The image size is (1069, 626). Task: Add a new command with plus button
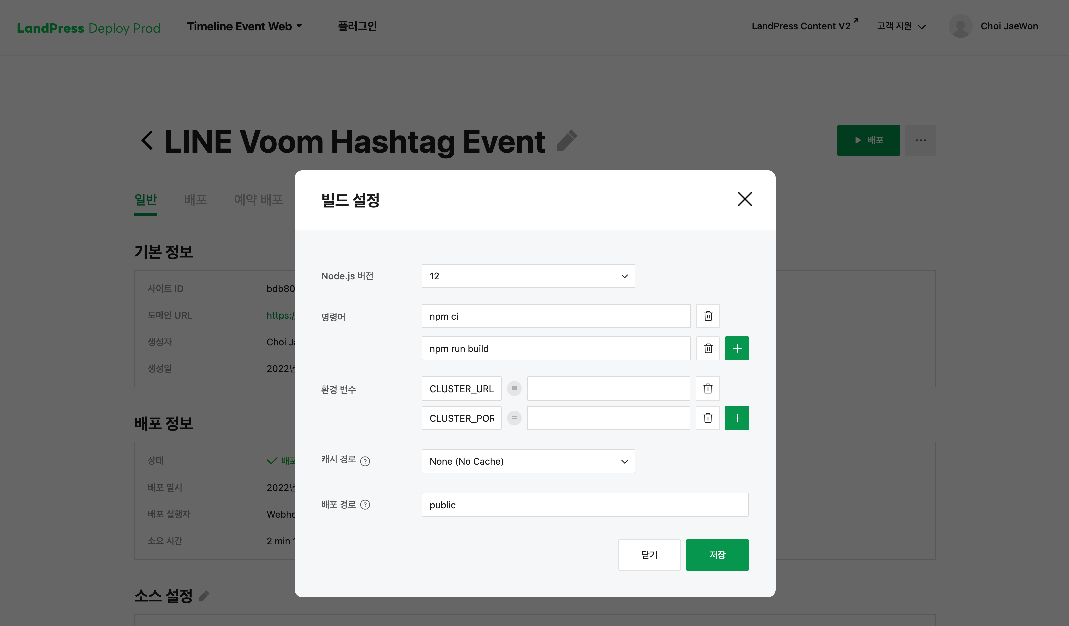737,349
